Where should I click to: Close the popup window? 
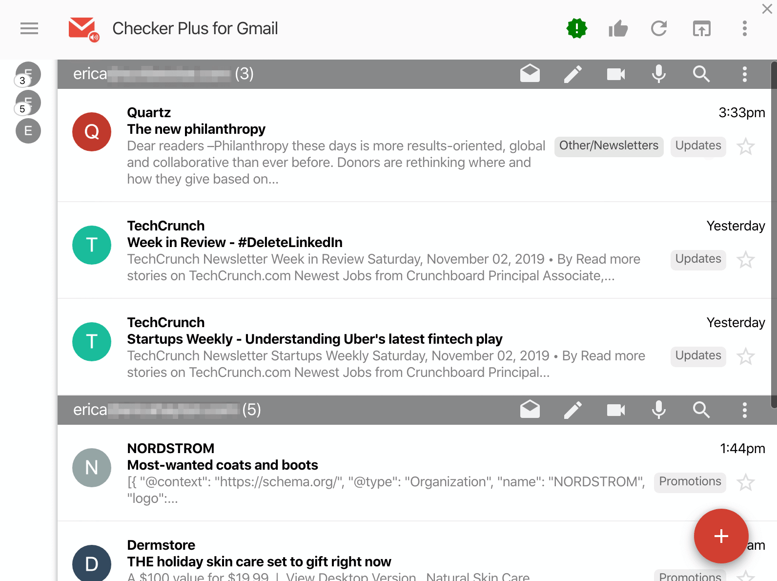767,9
